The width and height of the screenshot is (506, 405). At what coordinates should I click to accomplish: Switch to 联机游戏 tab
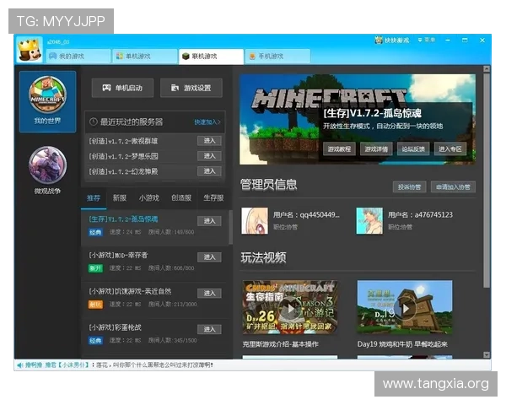(x=212, y=57)
